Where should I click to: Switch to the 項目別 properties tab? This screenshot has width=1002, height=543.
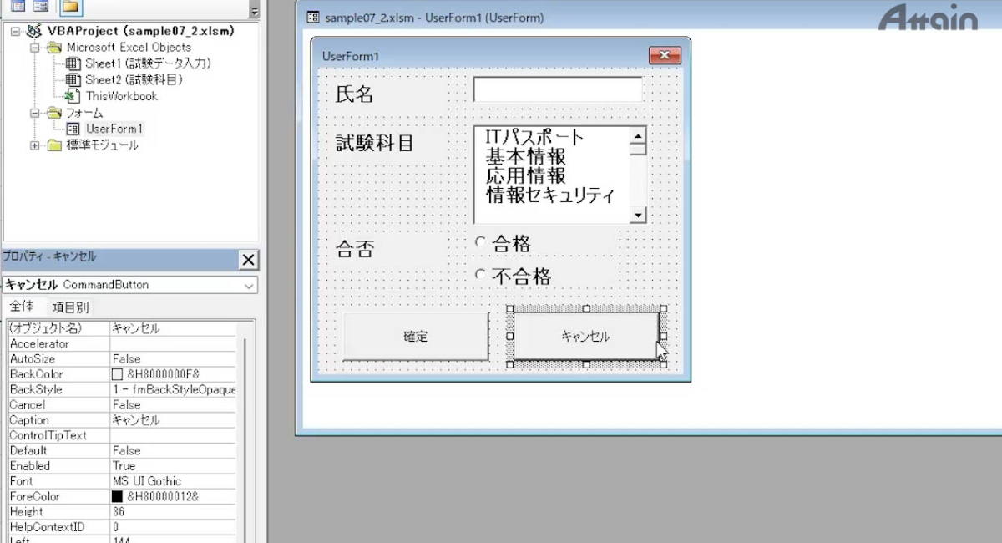tap(70, 307)
